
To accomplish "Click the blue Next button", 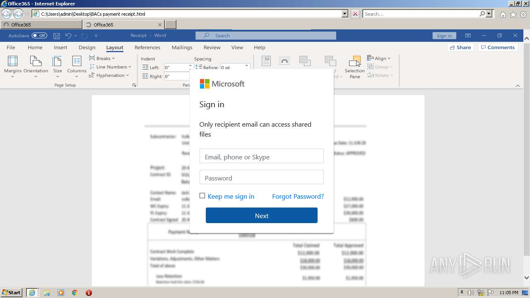I will 262,216.
